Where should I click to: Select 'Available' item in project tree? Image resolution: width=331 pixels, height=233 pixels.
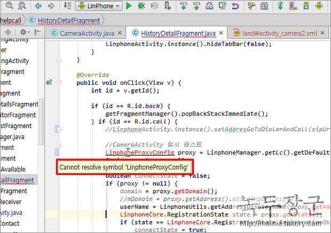(x=13, y=169)
